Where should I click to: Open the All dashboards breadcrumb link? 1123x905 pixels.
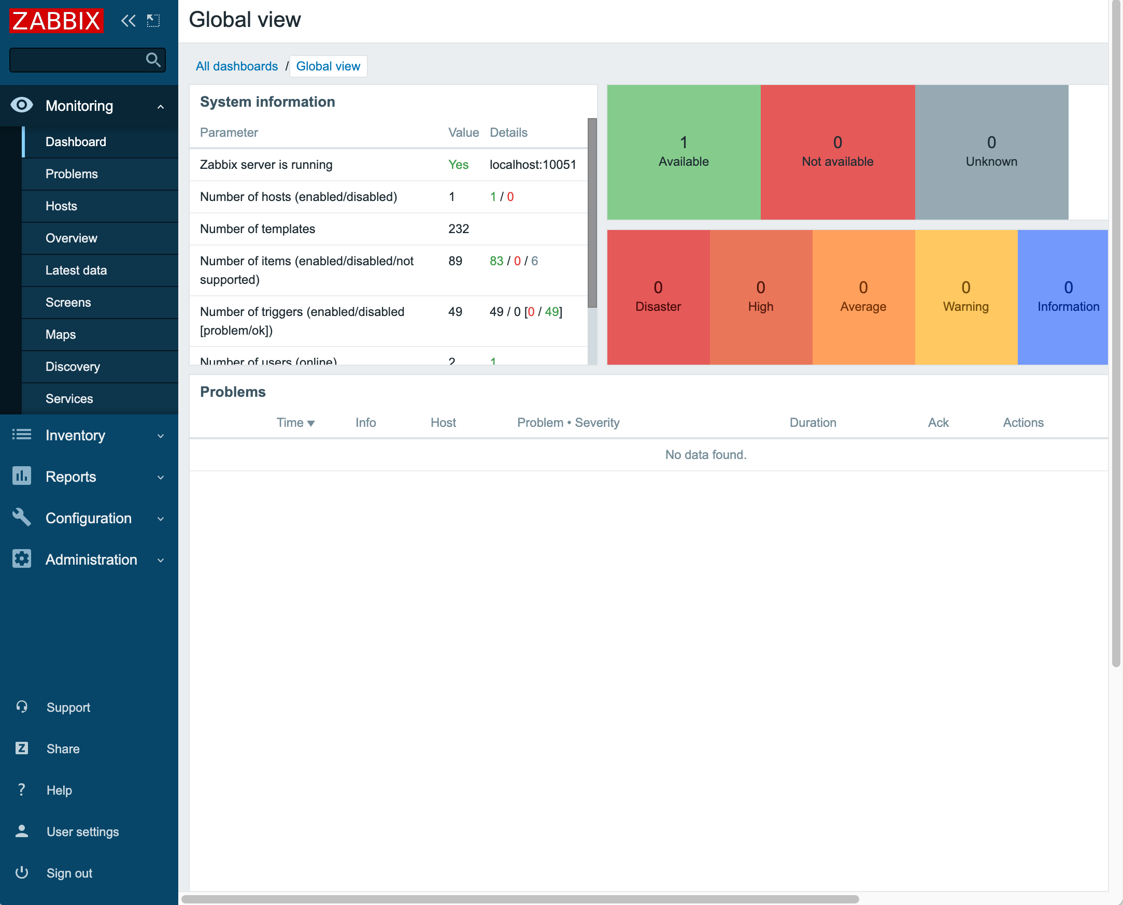[x=237, y=66]
